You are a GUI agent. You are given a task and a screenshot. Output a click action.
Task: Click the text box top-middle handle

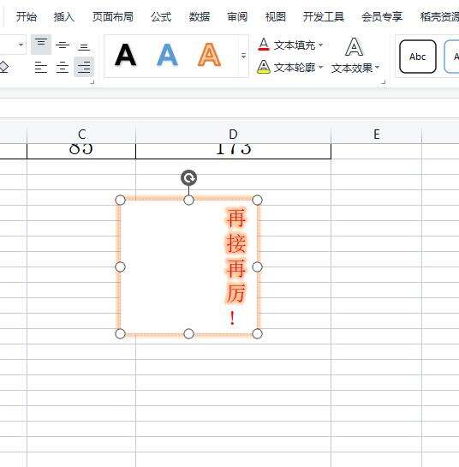pos(188,201)
